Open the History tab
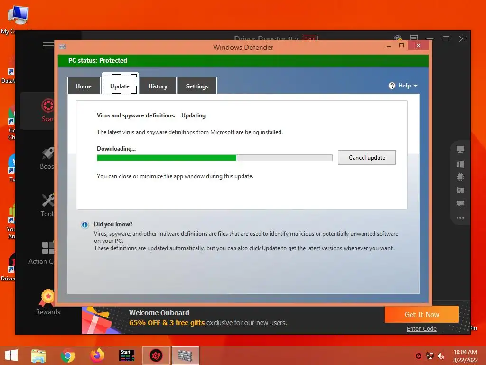The image size is (486, 365). point(158,86)
